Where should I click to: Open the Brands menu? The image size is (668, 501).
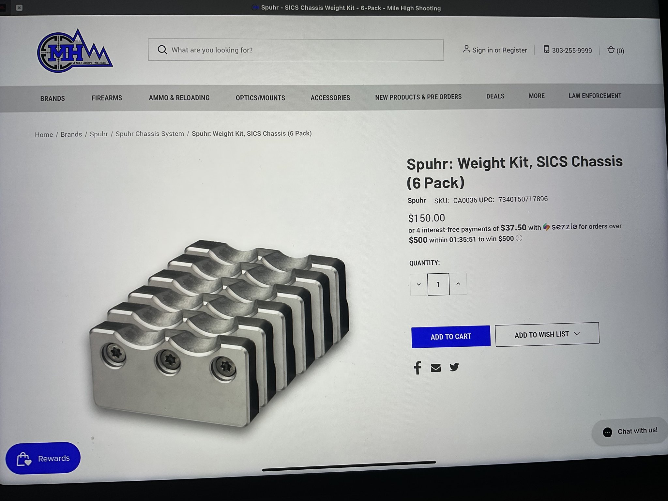pyautogui.click(x=53, y=98)
